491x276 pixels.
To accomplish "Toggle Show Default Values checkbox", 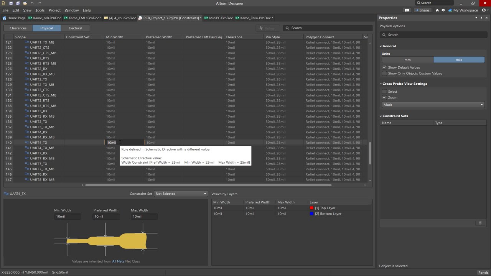I will click(384, 67).
